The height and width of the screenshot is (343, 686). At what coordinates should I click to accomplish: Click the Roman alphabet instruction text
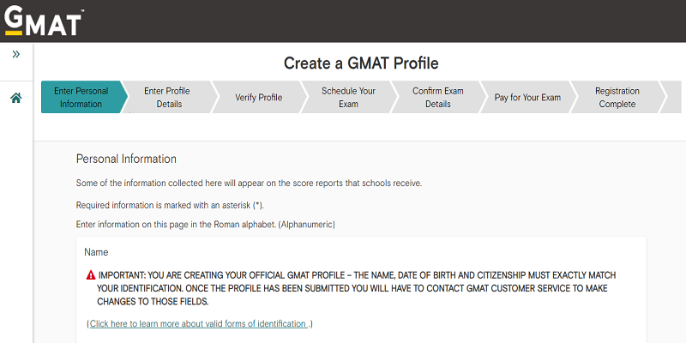click(205, 224)
